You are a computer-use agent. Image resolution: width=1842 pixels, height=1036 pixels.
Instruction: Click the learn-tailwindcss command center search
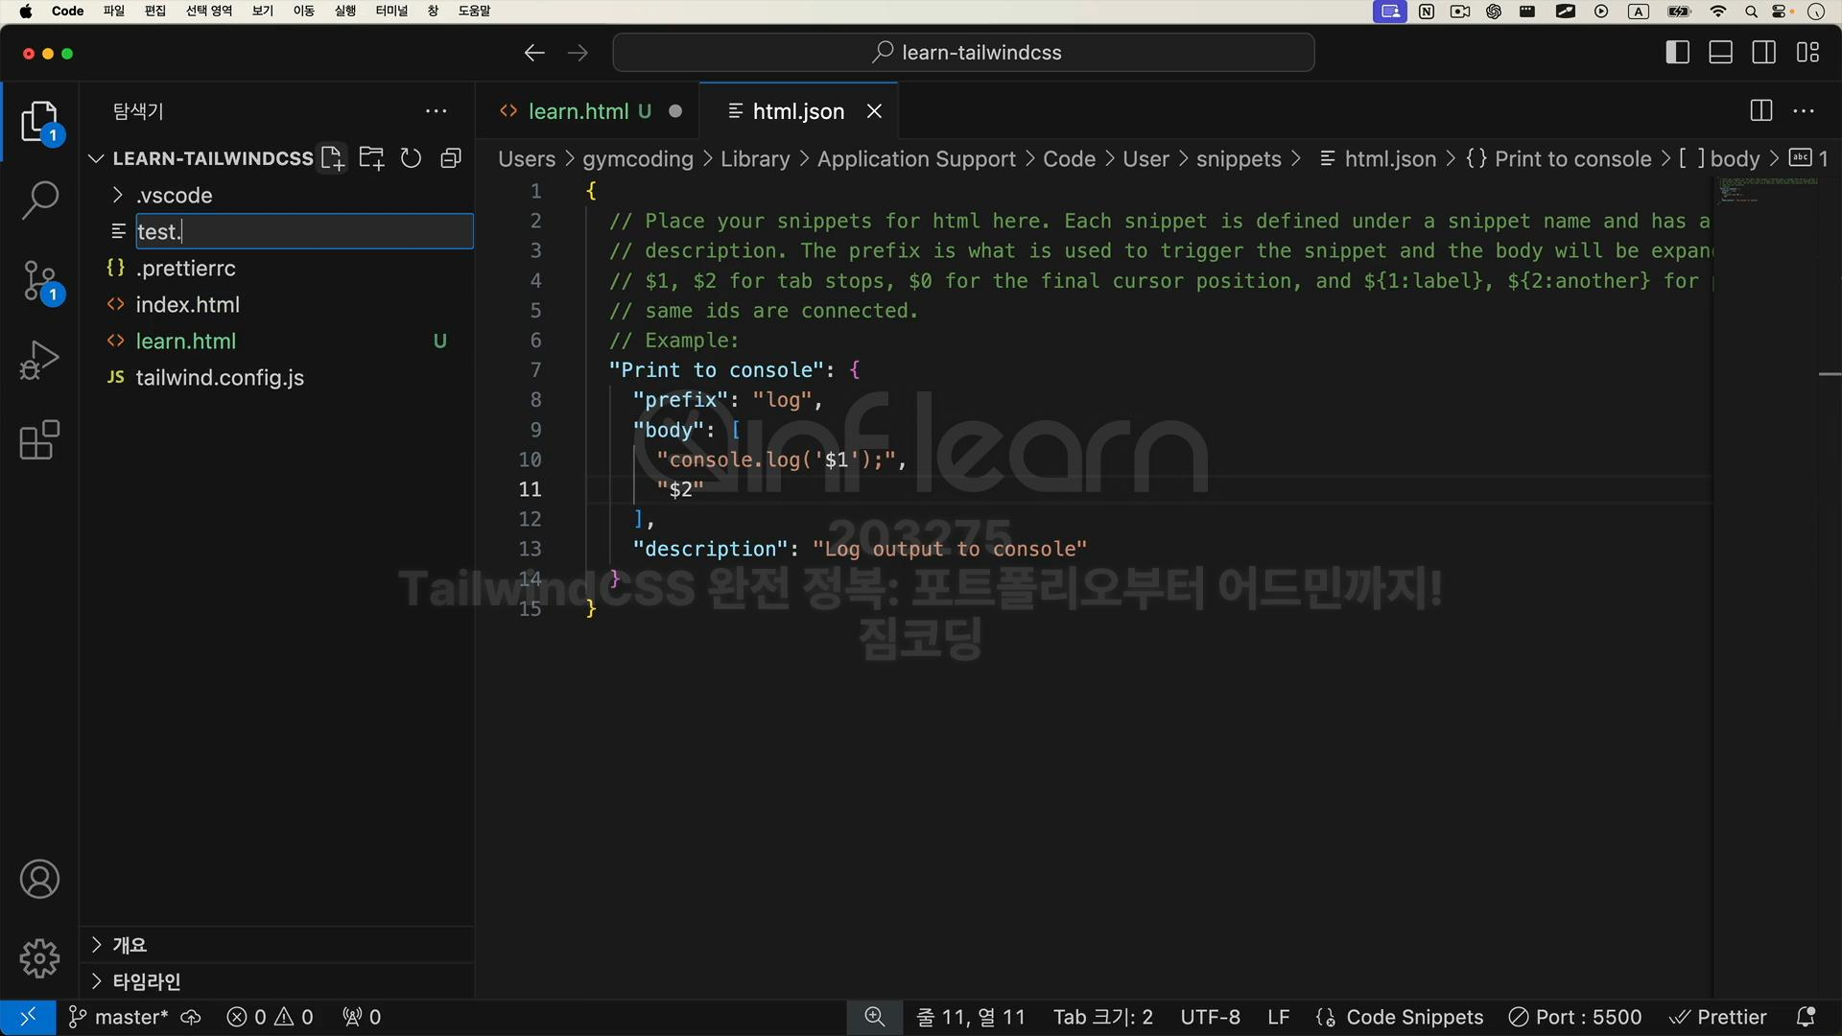pyautogui.click(x=963, y=53)
